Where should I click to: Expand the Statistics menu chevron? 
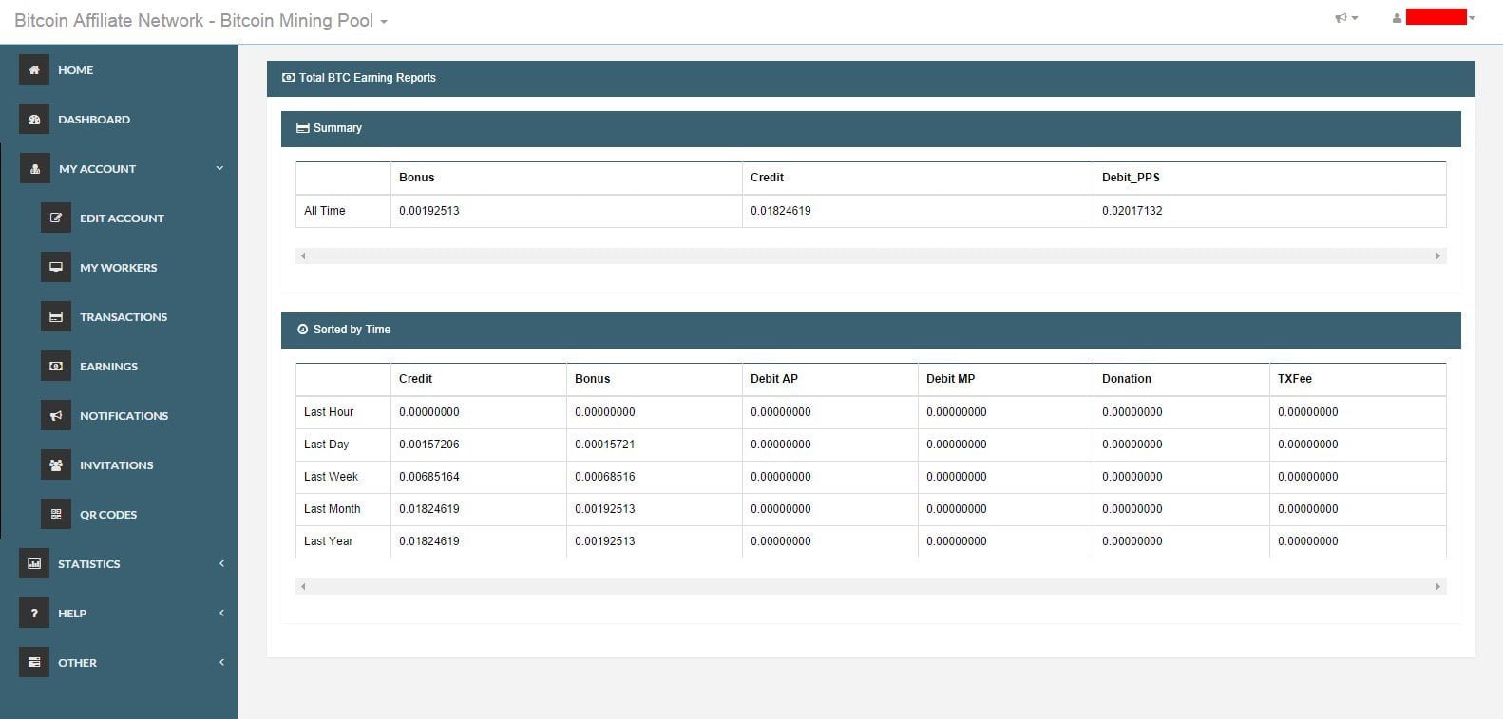pos(221,563)
